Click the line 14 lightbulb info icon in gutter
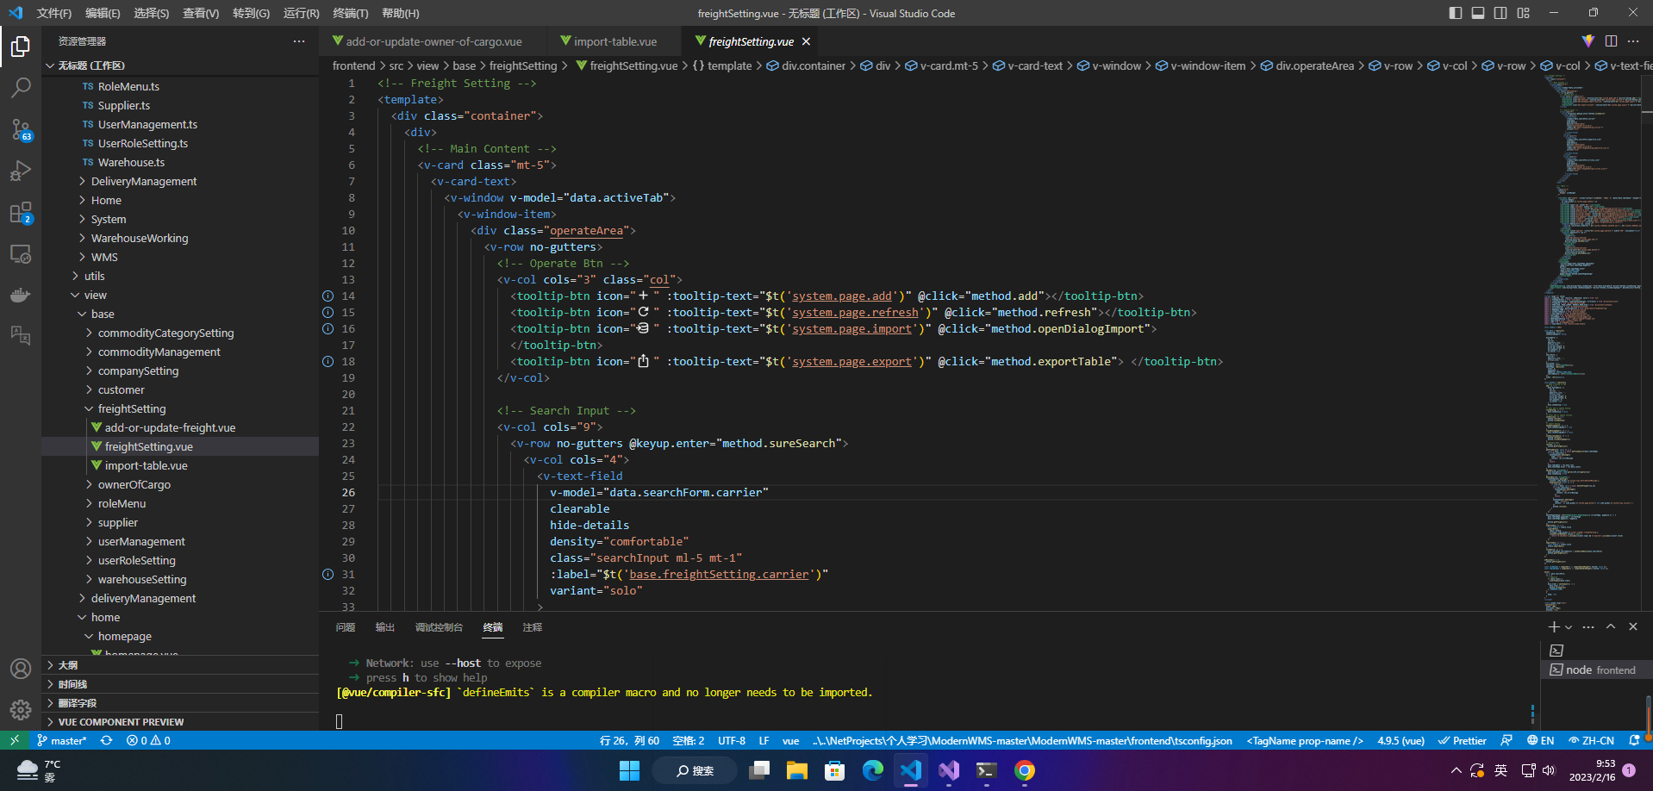This screenshot has height=791, width=1653. click(327, 296)
